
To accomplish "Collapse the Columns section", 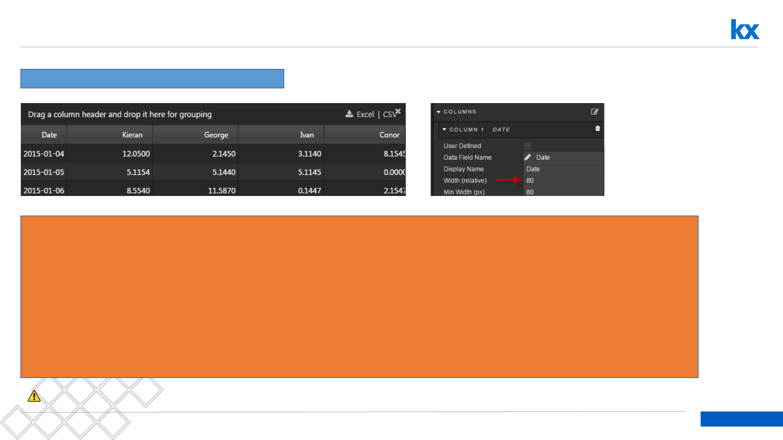I will click(x=438, y=112).
